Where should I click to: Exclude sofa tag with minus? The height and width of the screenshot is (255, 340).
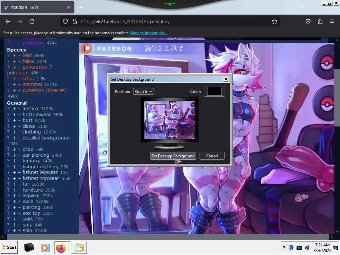(19, 225)
